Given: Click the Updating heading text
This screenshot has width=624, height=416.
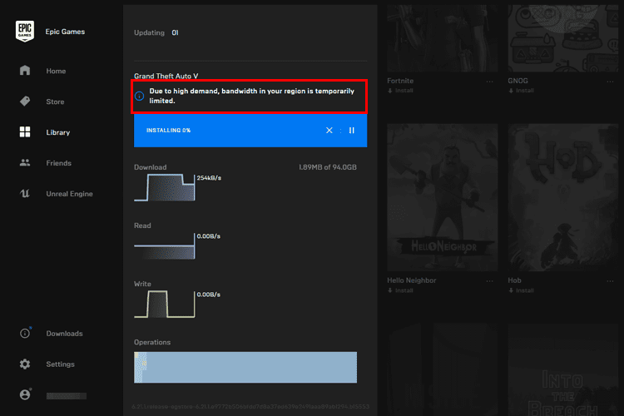Looking at the screenshot, I should [x=149, y=32].
